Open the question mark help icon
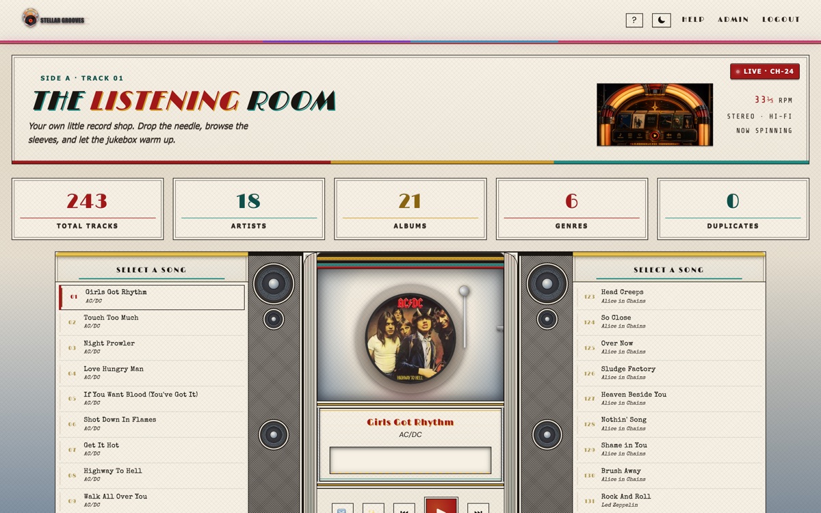Screen dimensions: 821x513 coord(634,20)
